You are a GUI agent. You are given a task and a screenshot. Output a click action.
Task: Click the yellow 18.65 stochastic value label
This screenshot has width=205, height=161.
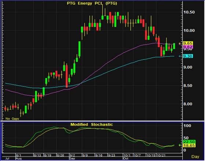coord(189,146)
